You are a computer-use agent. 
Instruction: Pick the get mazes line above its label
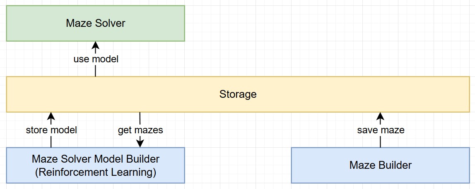[x=140, y=118]
